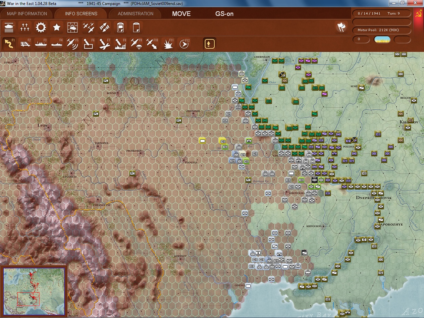The height and width of the screenshot is (318, 424).
Task: Select the F4 amphibious transport mode
Action: click(x=57, y=44)
